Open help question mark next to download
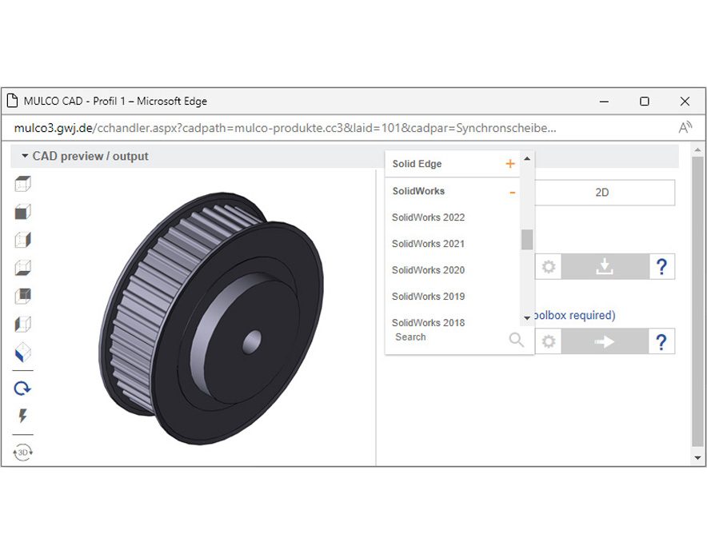This screenshot has width=707, height=554. (661, 266)
